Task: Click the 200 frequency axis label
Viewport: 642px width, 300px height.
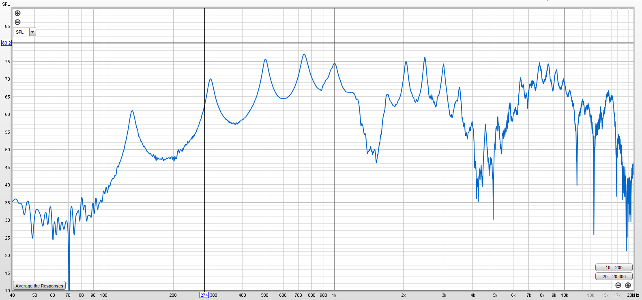Action: coord(173,295)
